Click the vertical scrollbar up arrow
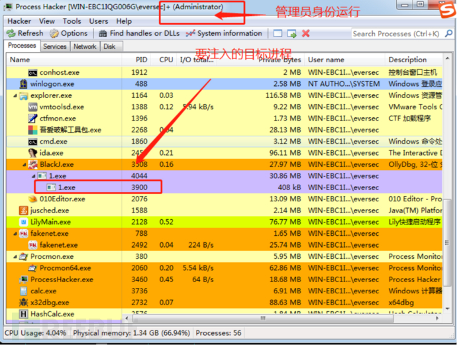 [447, 58]
